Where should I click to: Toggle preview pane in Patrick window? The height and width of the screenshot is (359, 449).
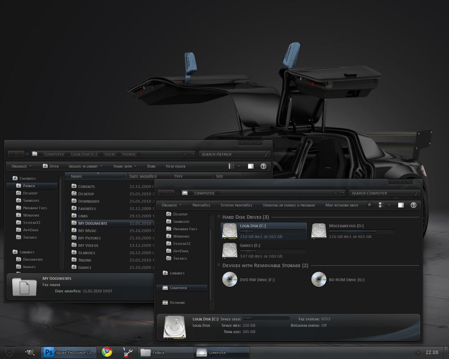(250, 166)
